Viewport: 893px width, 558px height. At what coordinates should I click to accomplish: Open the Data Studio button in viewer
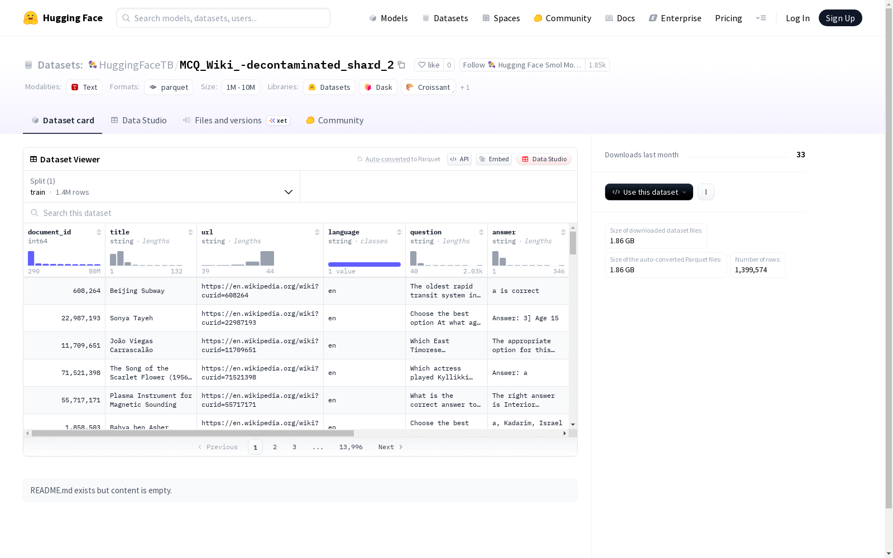point(544,159)
